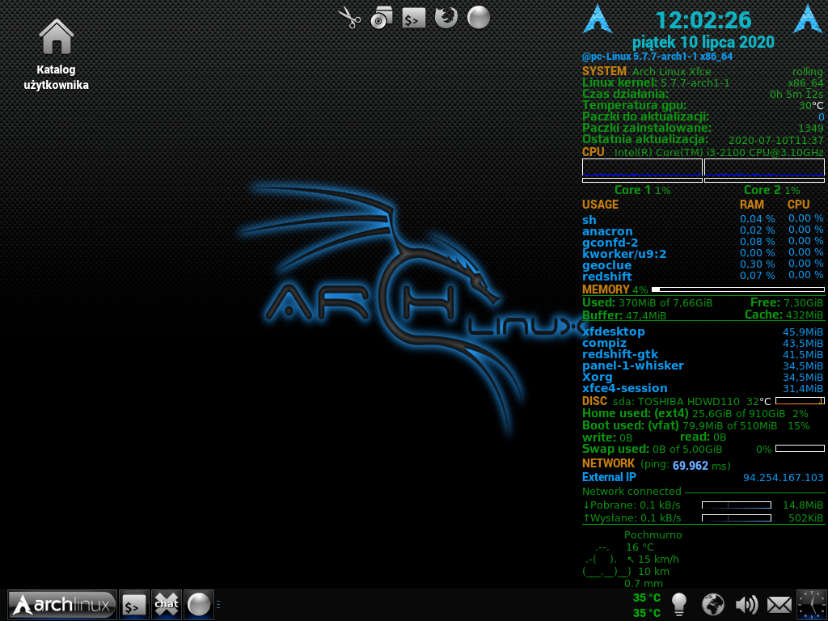The image size is (828, 621).
Task: Click the grey sphere icon in top dock
Action: point(479,18)
